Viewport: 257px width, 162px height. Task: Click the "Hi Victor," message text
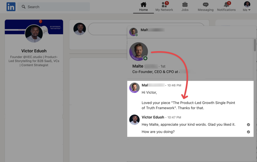pyautogui.click(x=149, y=92)
